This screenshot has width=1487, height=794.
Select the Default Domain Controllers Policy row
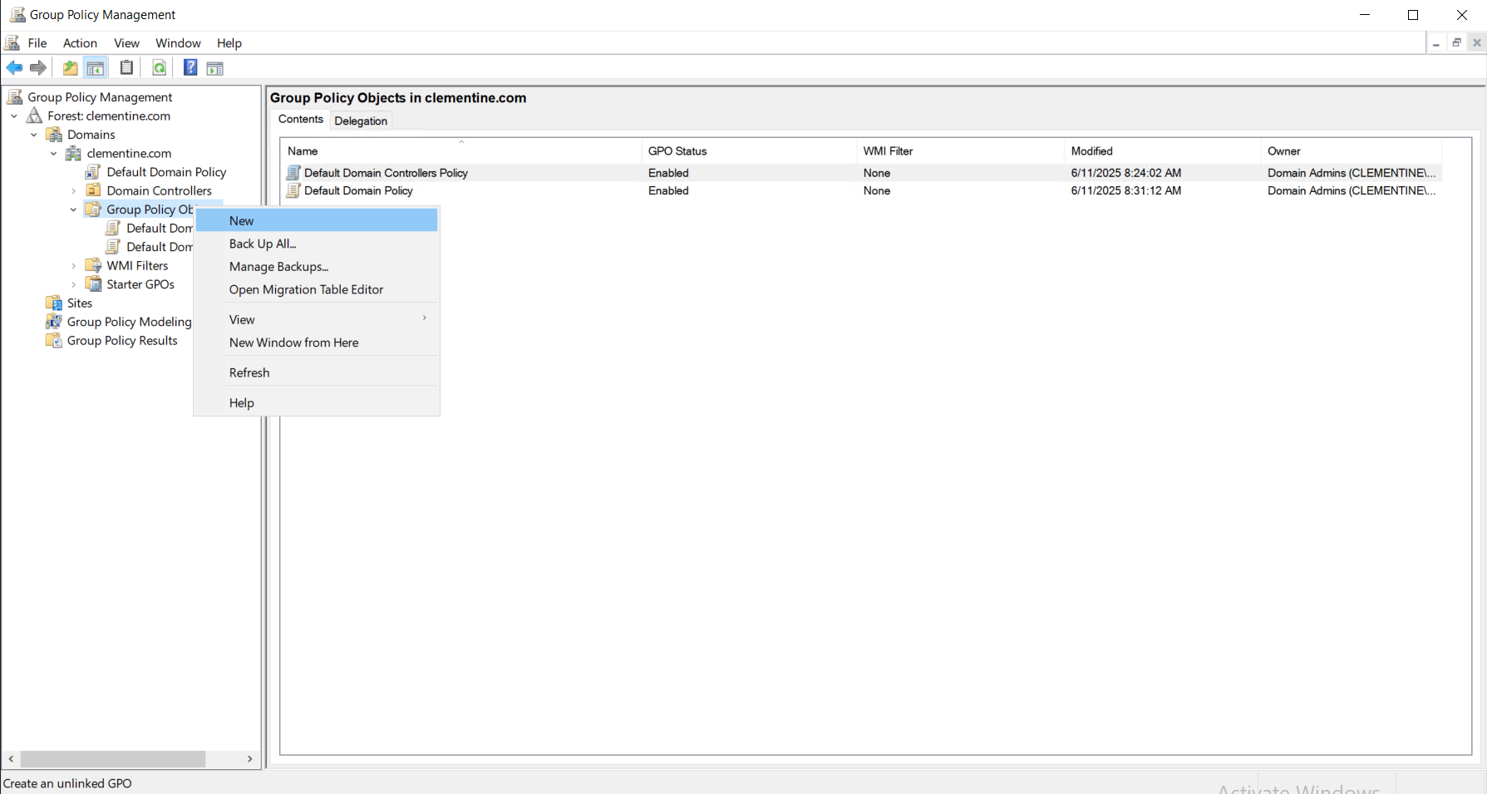(387, 172)
